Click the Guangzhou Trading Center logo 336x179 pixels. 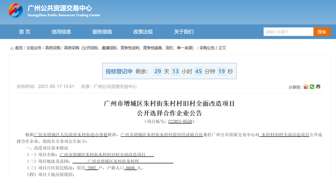click(15, 11)
